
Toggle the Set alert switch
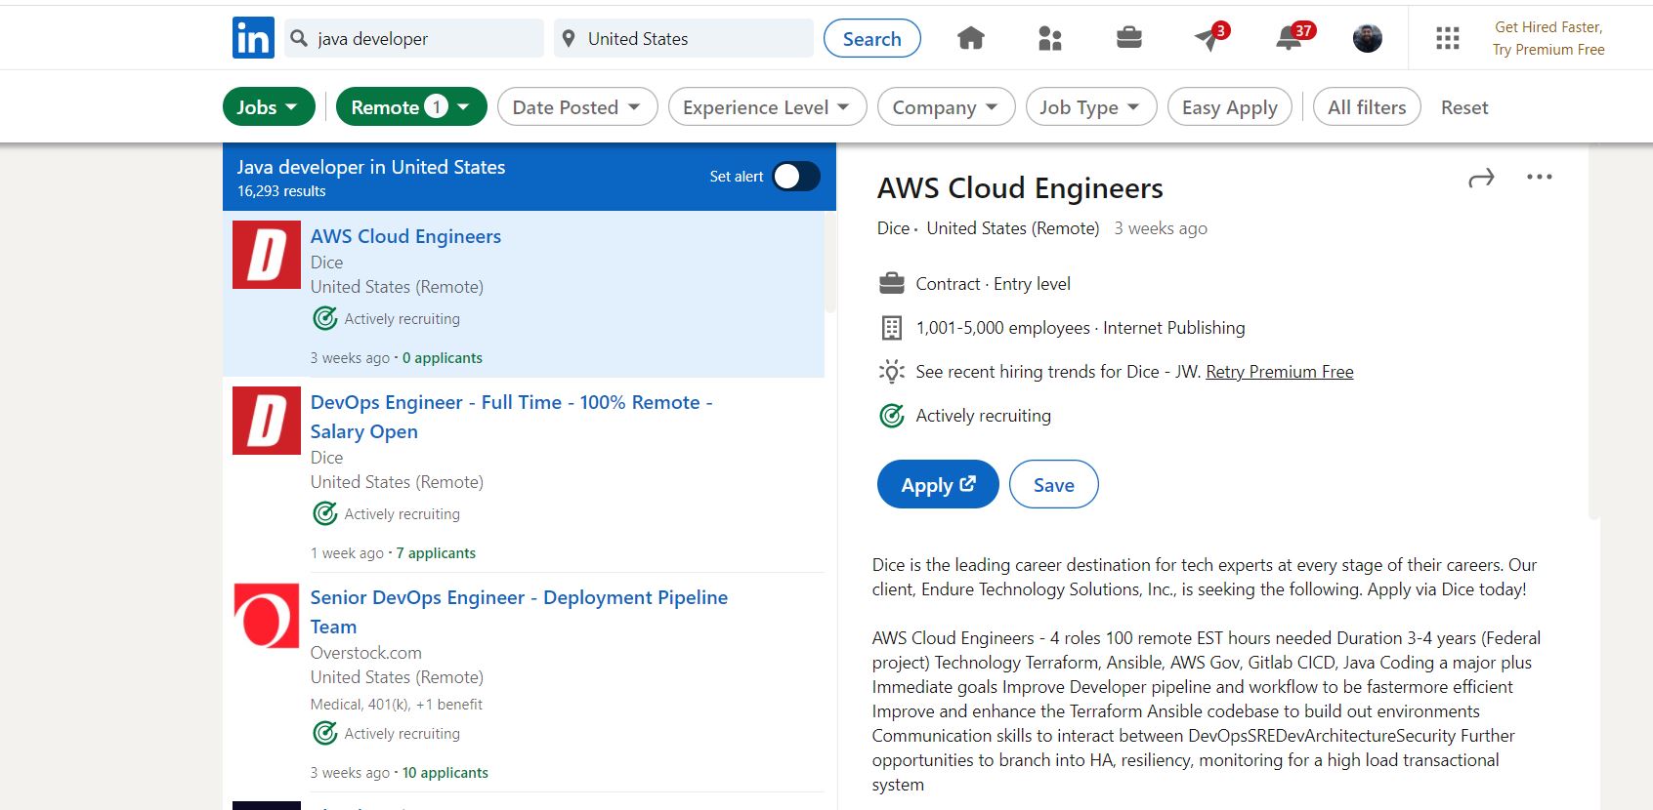pyautogui.click(x=795, y=177)
